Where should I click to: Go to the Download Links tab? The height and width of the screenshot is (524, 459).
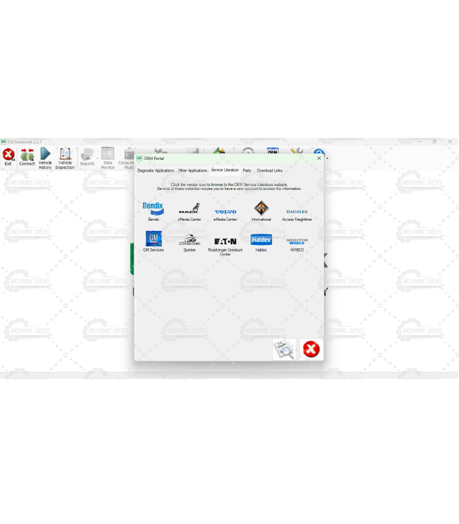coord(269,170)
